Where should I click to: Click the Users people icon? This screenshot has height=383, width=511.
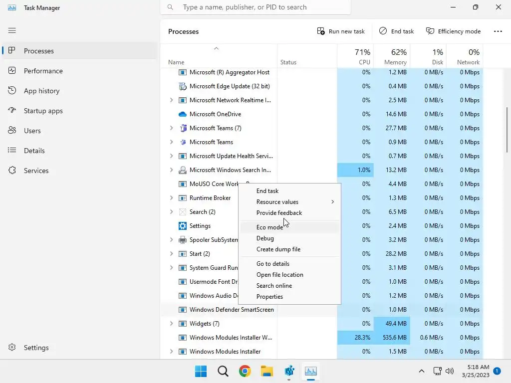(x=12, y=130)
